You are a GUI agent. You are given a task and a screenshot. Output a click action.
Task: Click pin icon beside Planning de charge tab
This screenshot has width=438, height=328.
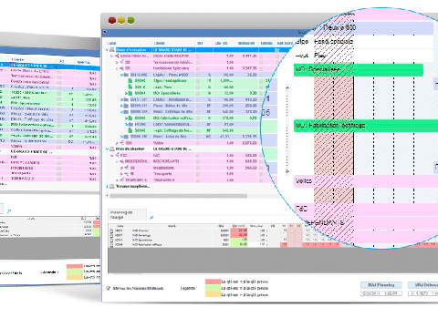point(151,218)
